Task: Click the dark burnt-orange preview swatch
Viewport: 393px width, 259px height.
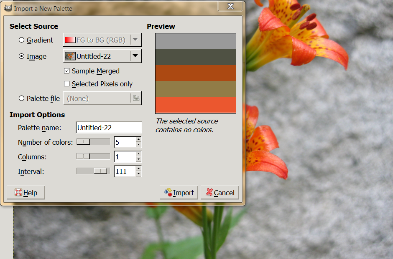Action: pos(196,73)
